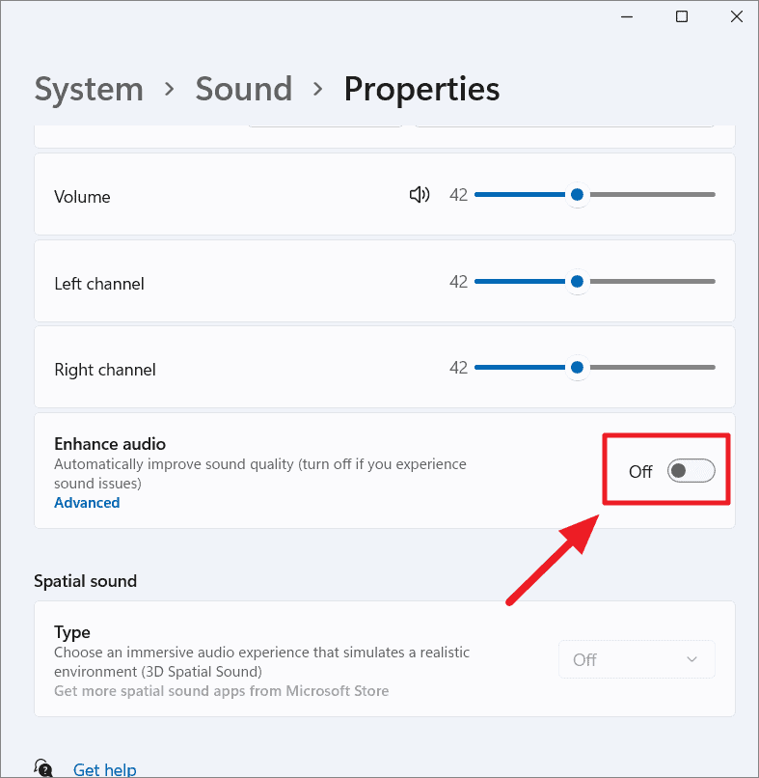Open Advanced audio enhancement settings
Viewport: 759px width, 778px height.
point(87,502)
